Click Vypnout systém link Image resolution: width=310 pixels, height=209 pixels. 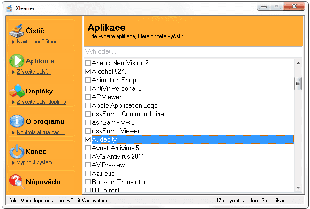point(34,162)
